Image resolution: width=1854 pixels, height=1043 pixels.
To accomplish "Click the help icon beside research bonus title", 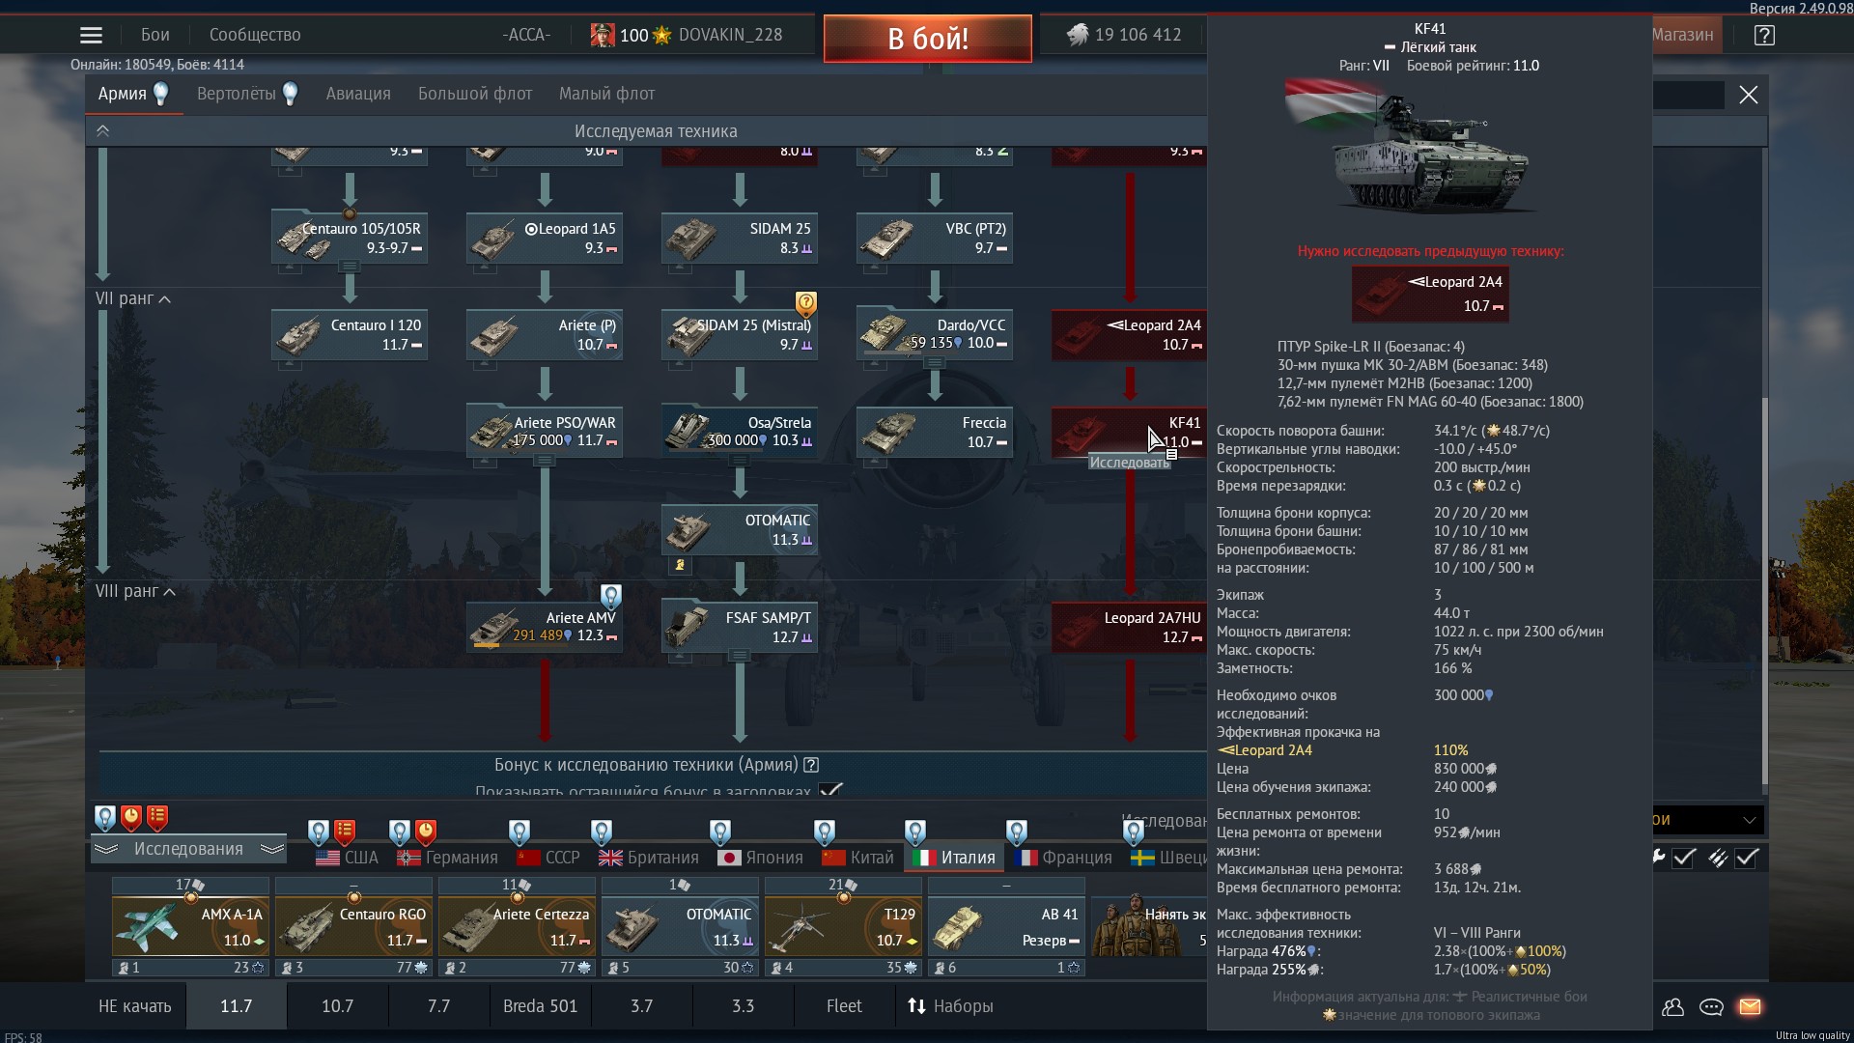I will [x=812, y=765].
